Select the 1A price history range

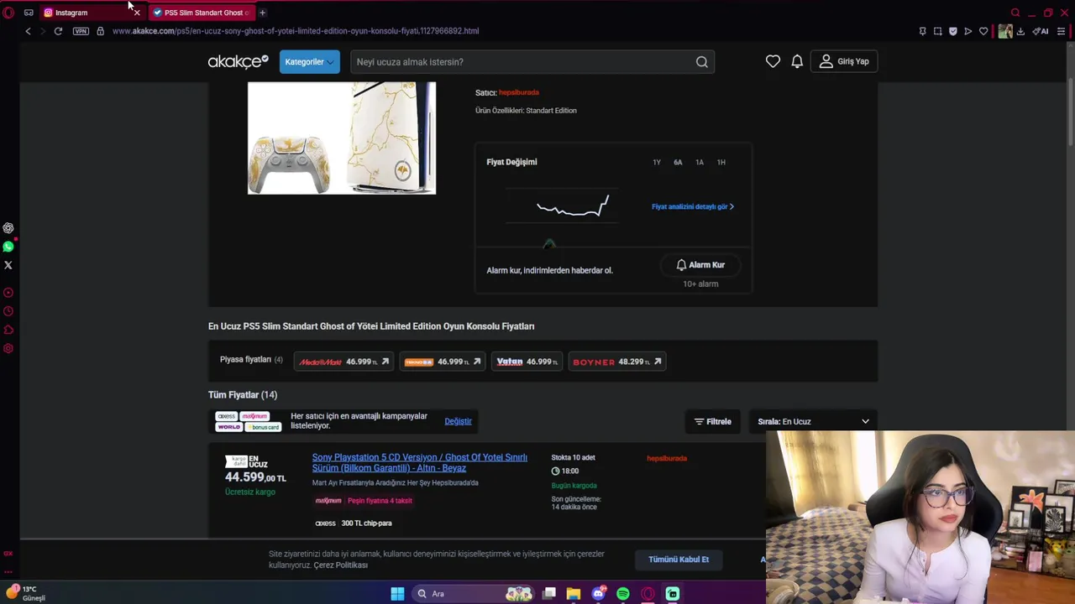click(700, 162)
